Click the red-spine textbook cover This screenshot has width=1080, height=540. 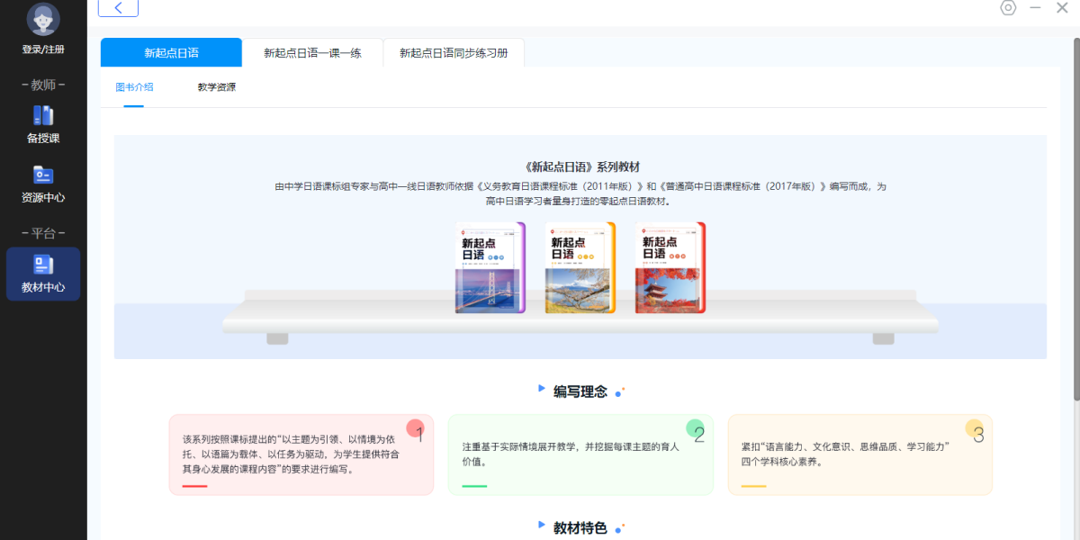[670, 267]
